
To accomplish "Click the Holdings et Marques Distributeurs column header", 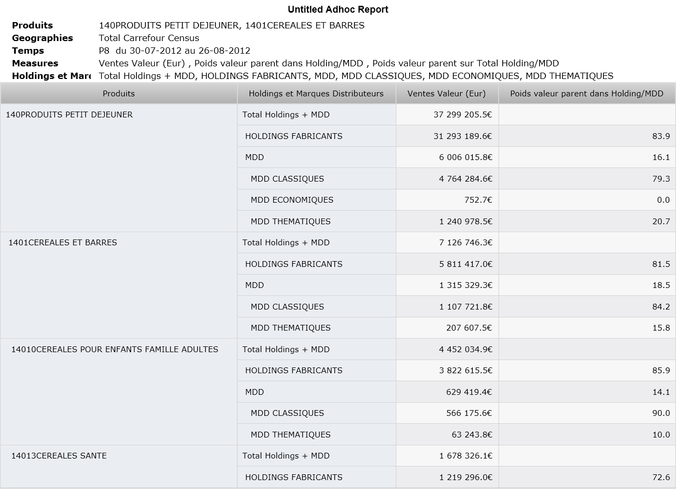I will 316,94.
